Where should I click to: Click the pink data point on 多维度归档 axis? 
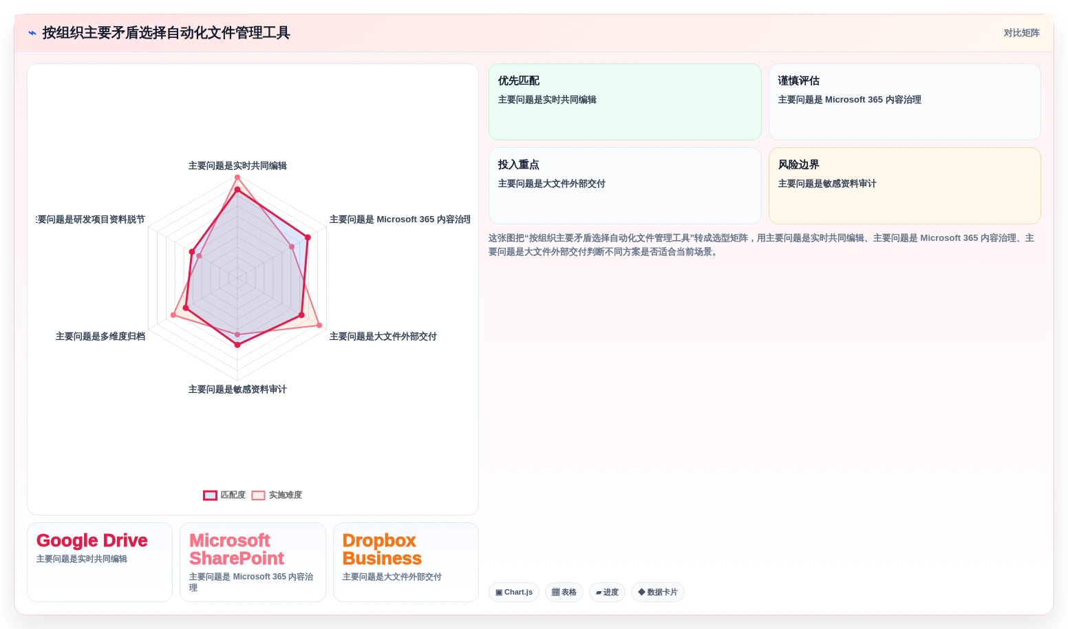(173, 315)
